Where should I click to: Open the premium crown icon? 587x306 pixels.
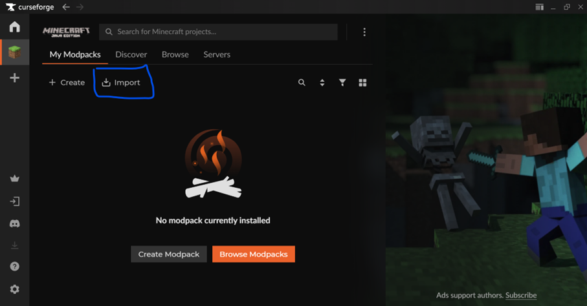(15, 179)
